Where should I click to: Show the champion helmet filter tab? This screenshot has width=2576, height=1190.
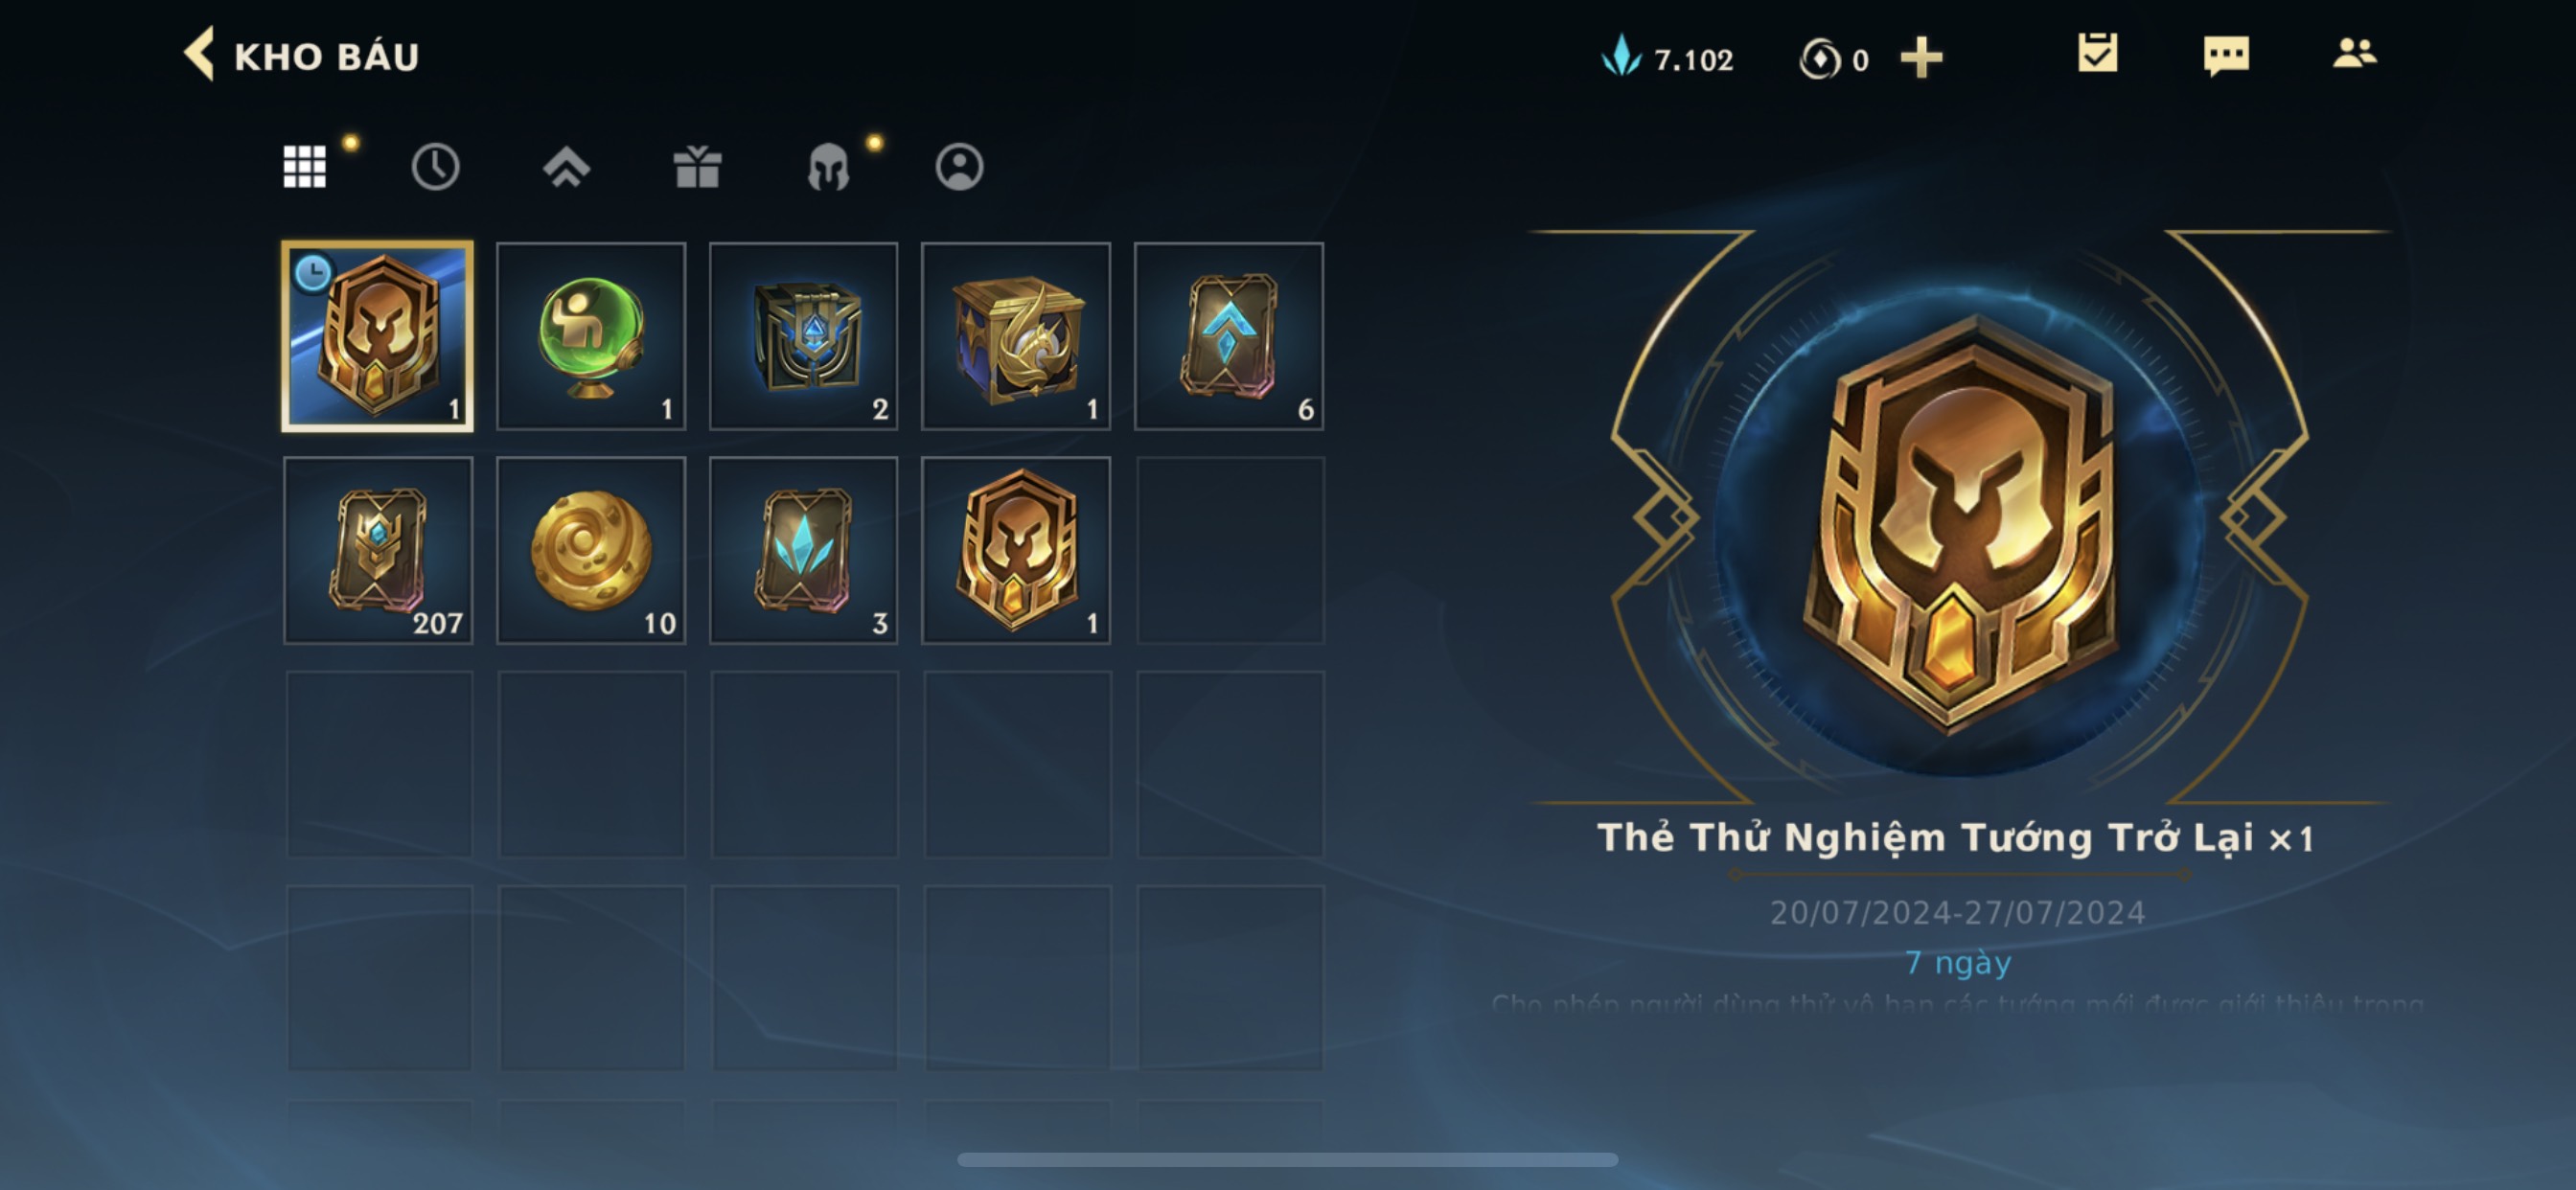click(828, 167)
